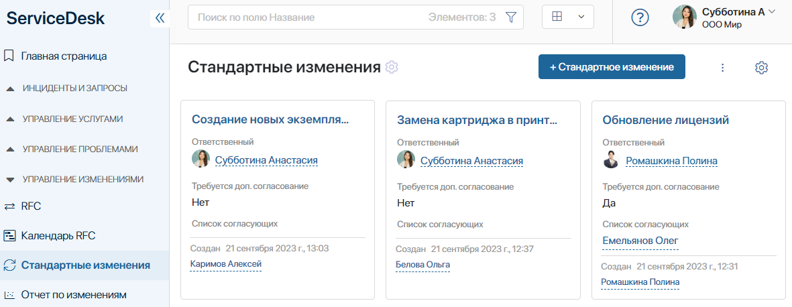Click the date 21 сентября 2023 г., 13:03
Image resolution: width=792 pixels, height=307 pixels.
tap(278, 249)
